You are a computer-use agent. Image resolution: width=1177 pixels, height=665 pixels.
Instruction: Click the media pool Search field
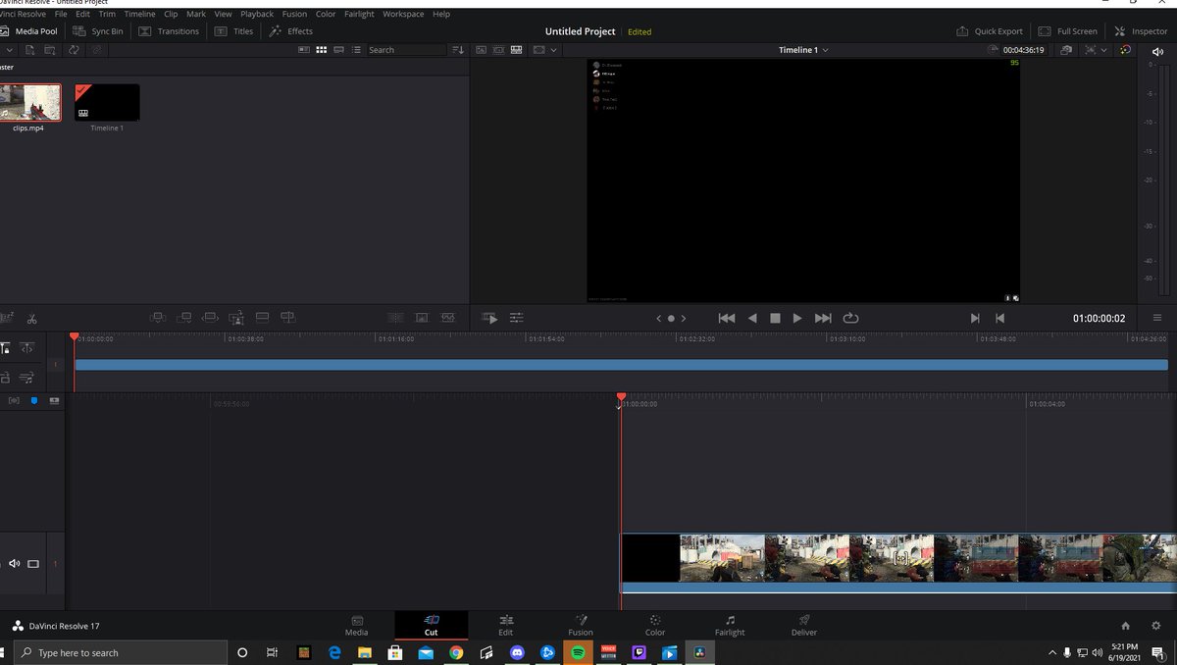click(406, 50)
